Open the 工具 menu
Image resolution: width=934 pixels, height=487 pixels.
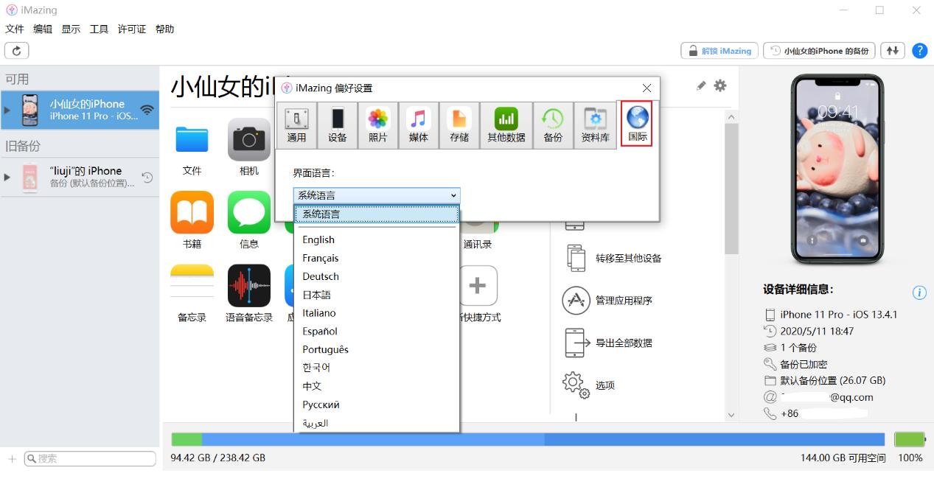pos(99,29)
